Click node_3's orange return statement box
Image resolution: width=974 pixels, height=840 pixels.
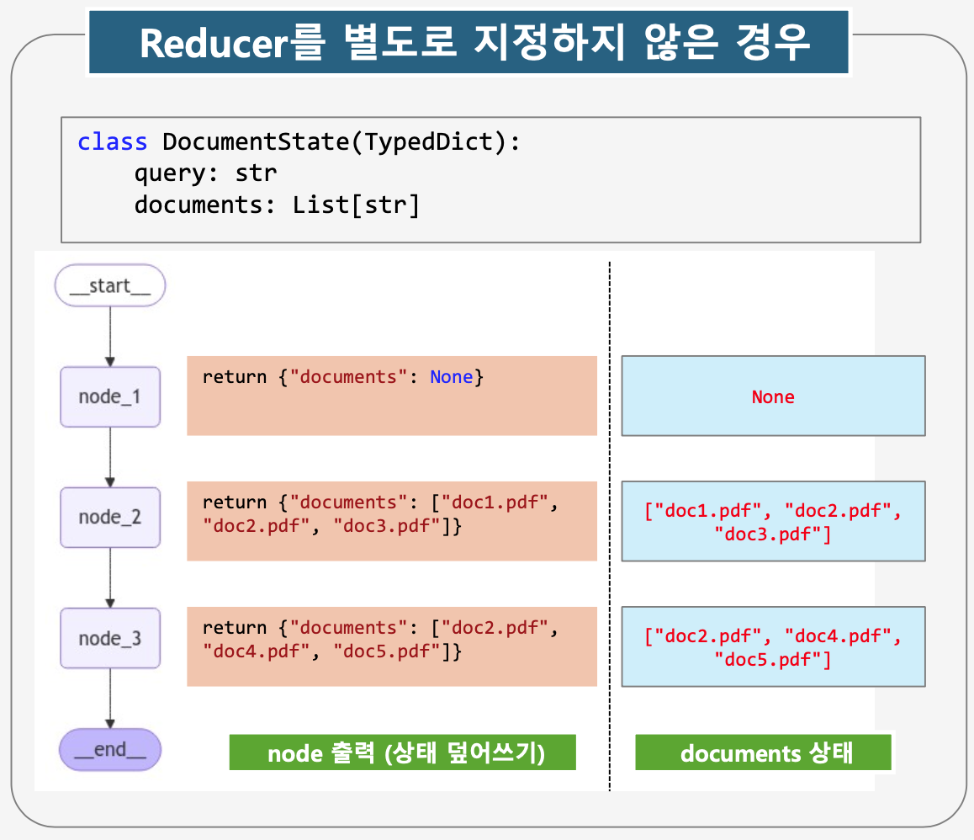pyautogui.click(x=391, y=646)
